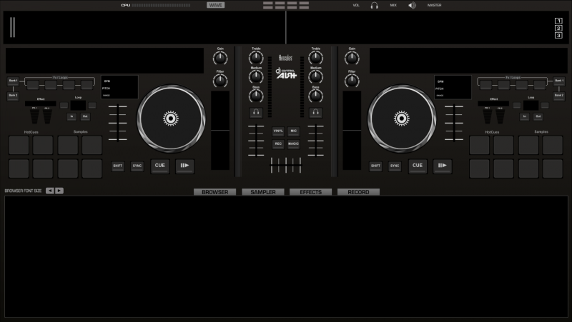The width and height of the screenshot is (572, 322).
Task: Open the SAMPLER tab
Action: click(x=263, y=192)
